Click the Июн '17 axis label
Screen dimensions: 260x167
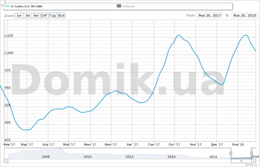click(90, 144)
